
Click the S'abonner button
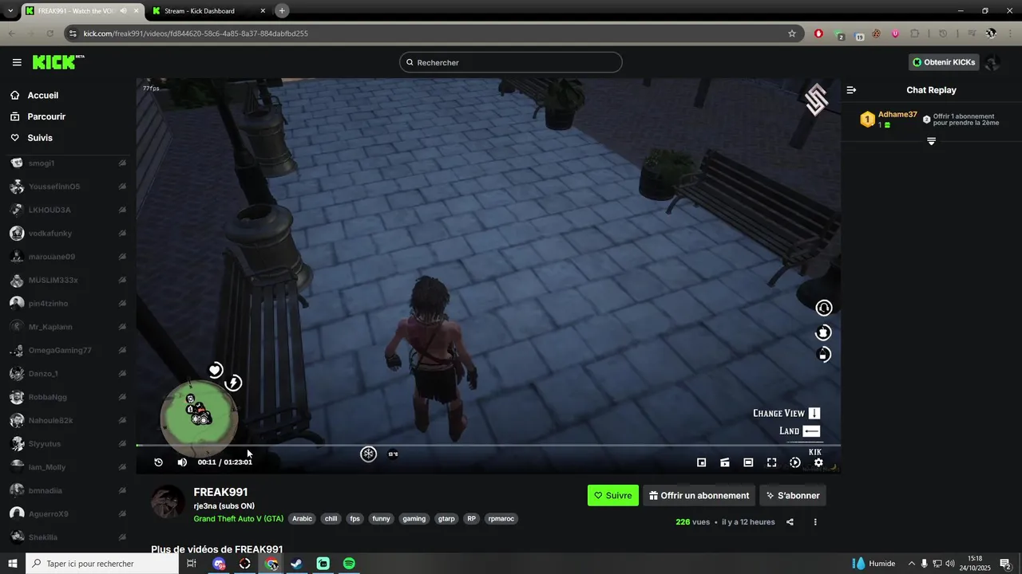coord(792,495)
